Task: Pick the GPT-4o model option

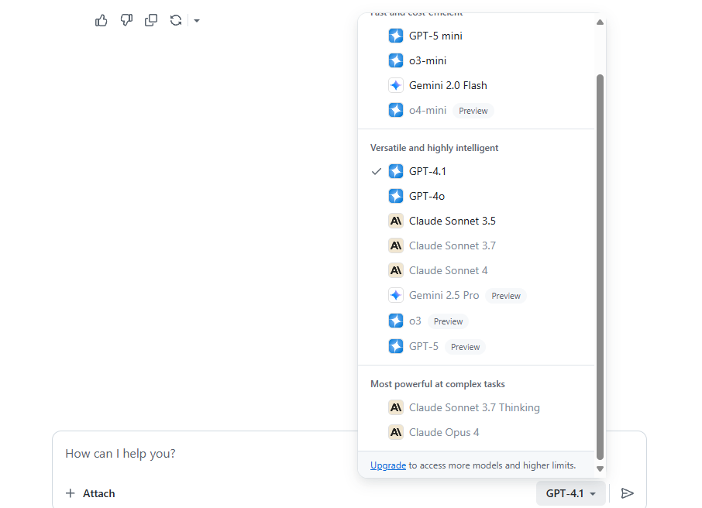Action: [427, 196]
